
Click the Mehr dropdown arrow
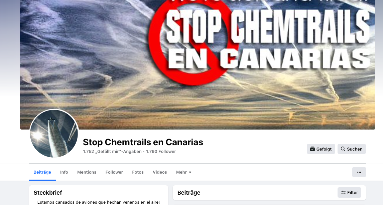click(x=190, y=172)
